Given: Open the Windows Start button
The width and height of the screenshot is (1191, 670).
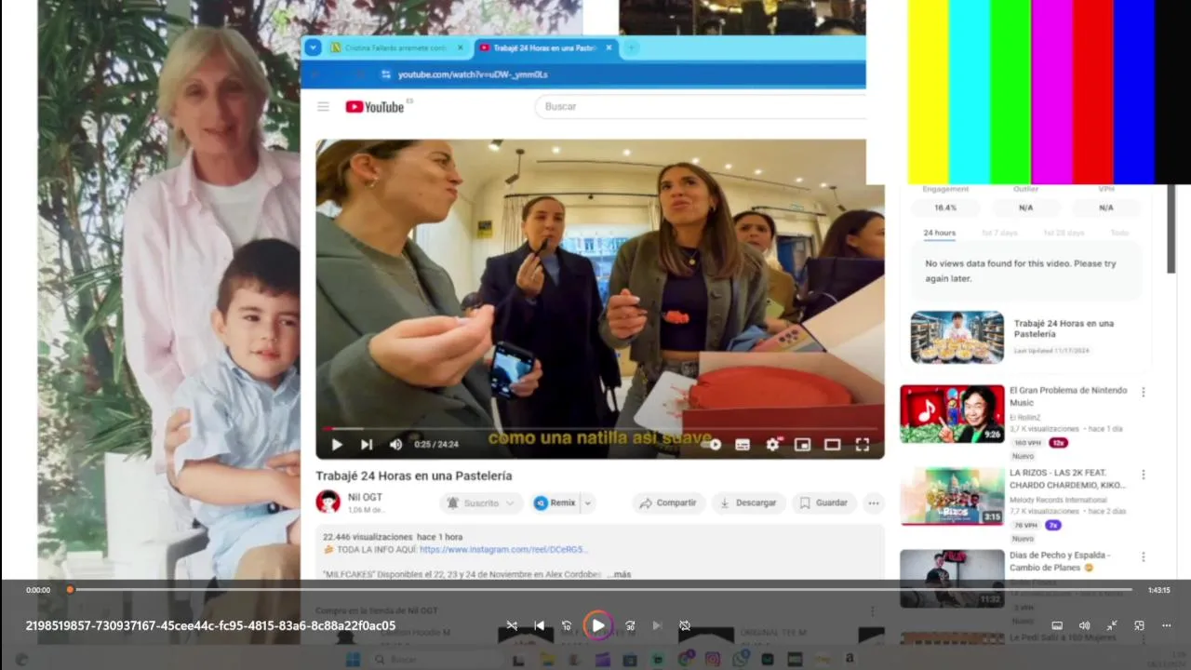Looking at the screenshot, I should pos(353,659).
